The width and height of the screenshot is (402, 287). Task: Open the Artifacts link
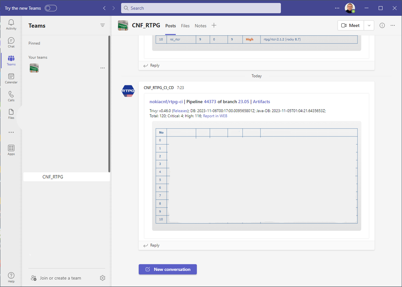(x=261, y=102)
